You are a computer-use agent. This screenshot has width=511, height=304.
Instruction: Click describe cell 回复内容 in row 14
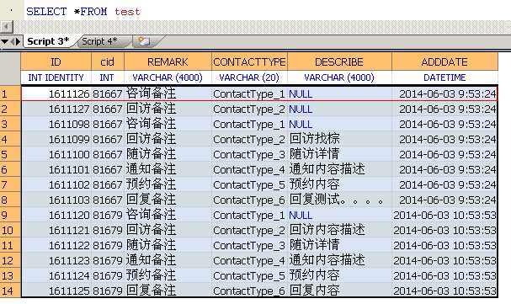coord(339,291)
